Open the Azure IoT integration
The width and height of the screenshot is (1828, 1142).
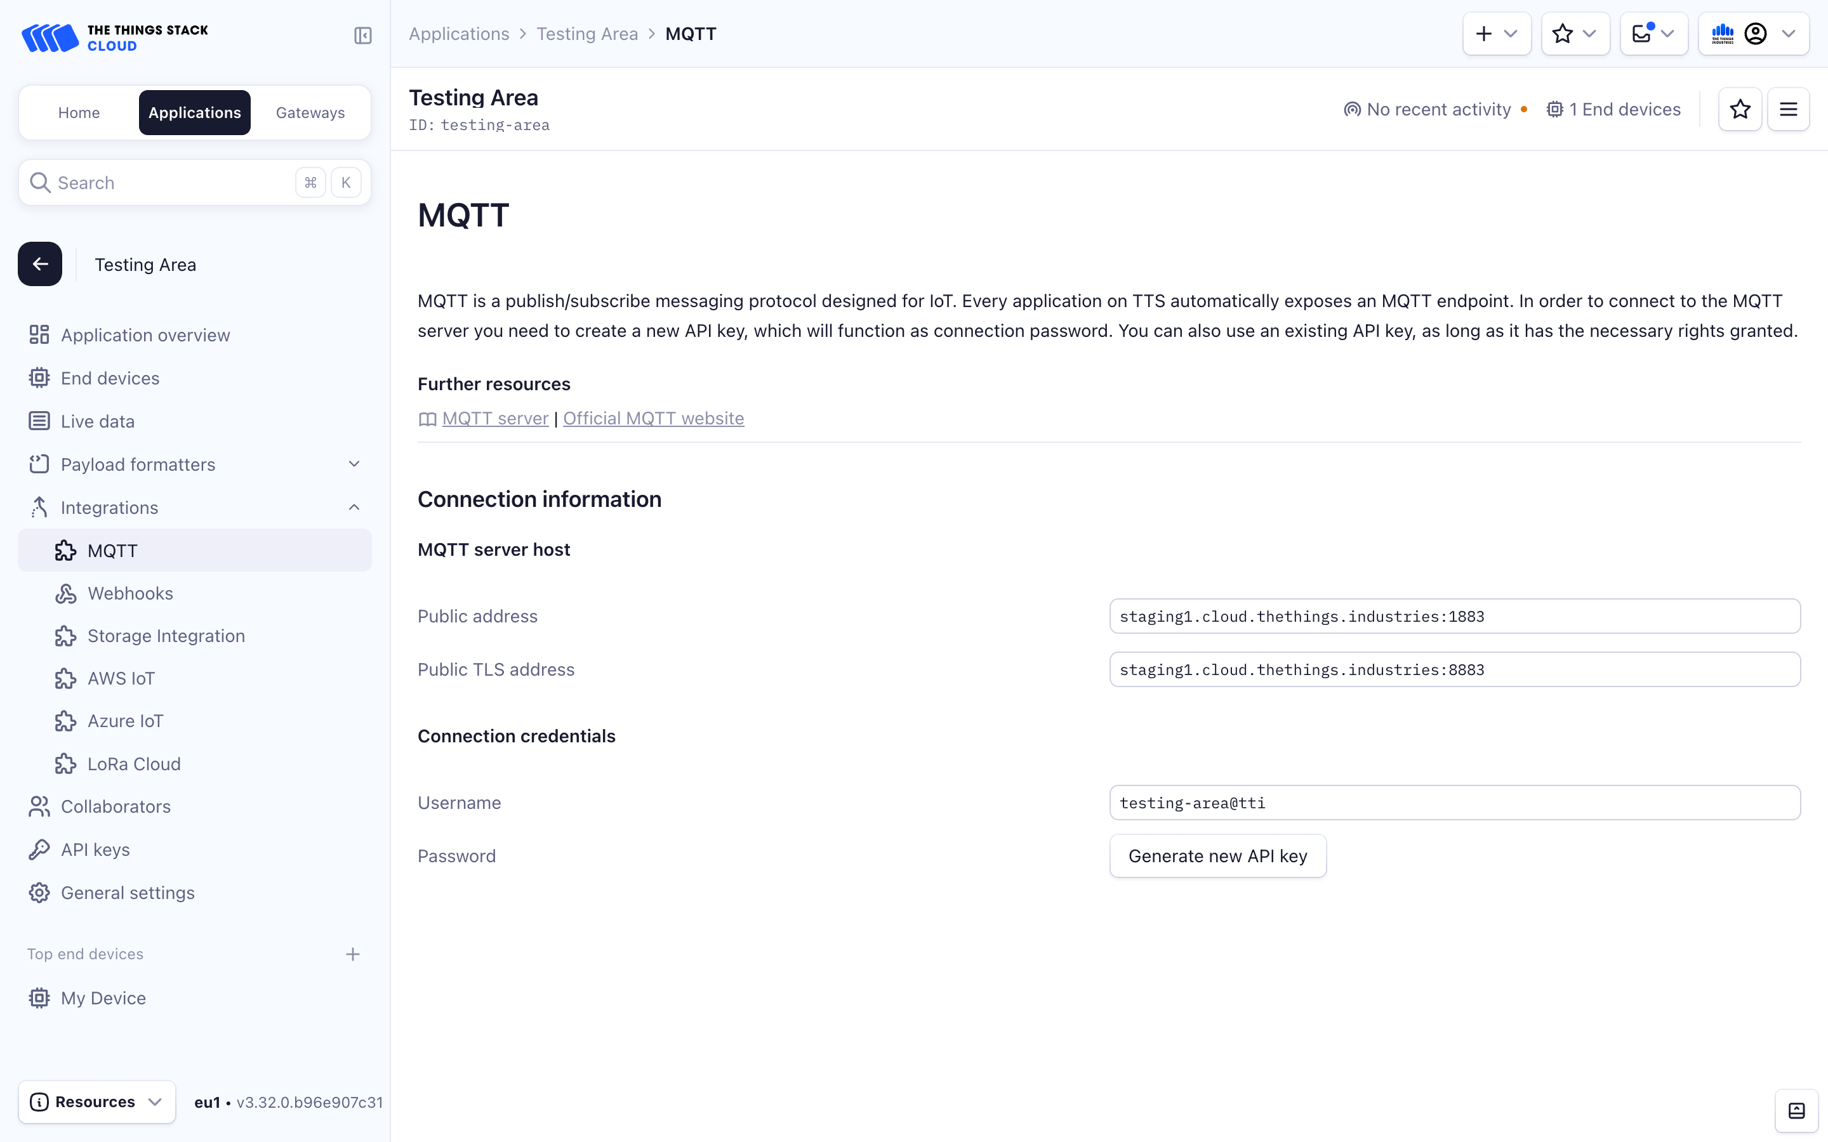point(126,721)
